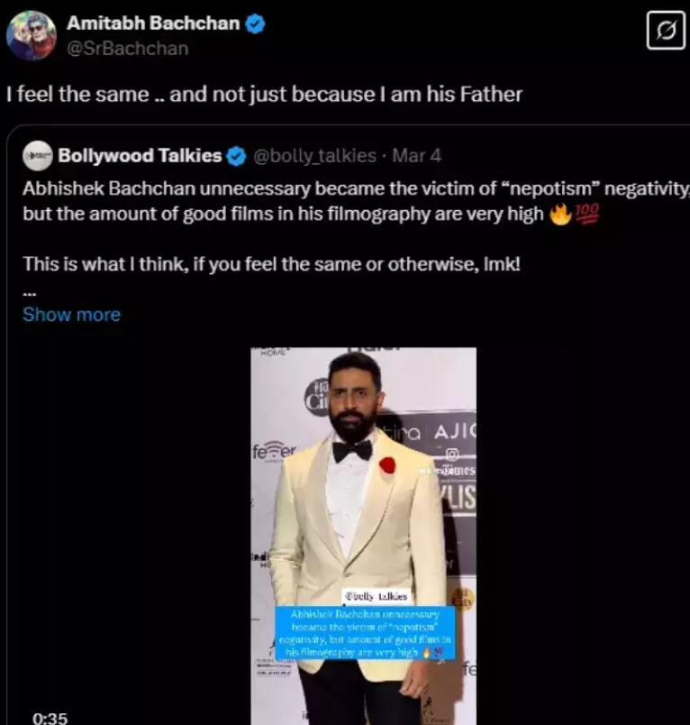This screenshot has width=690, height=725.
Task: Click the @bolly_talkies watermark on video
Action: 376,596
